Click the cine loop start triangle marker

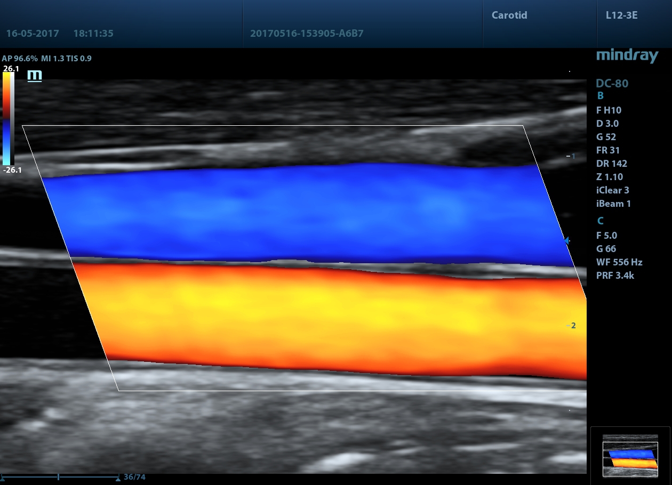[3, 479]
